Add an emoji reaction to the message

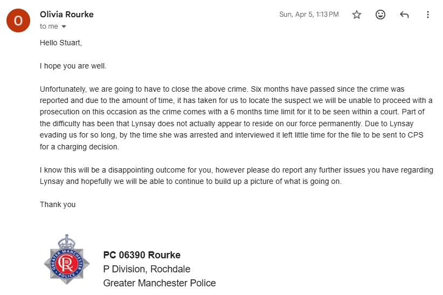click(x=380, y=15)
